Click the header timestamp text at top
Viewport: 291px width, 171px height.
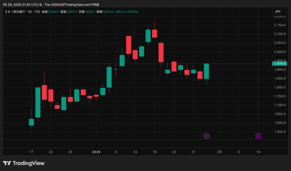(51, 5)
